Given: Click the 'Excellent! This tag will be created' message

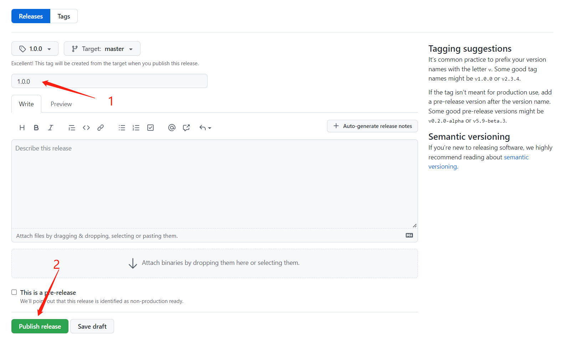Looking at the screenshot, I should tap(105, 63).
